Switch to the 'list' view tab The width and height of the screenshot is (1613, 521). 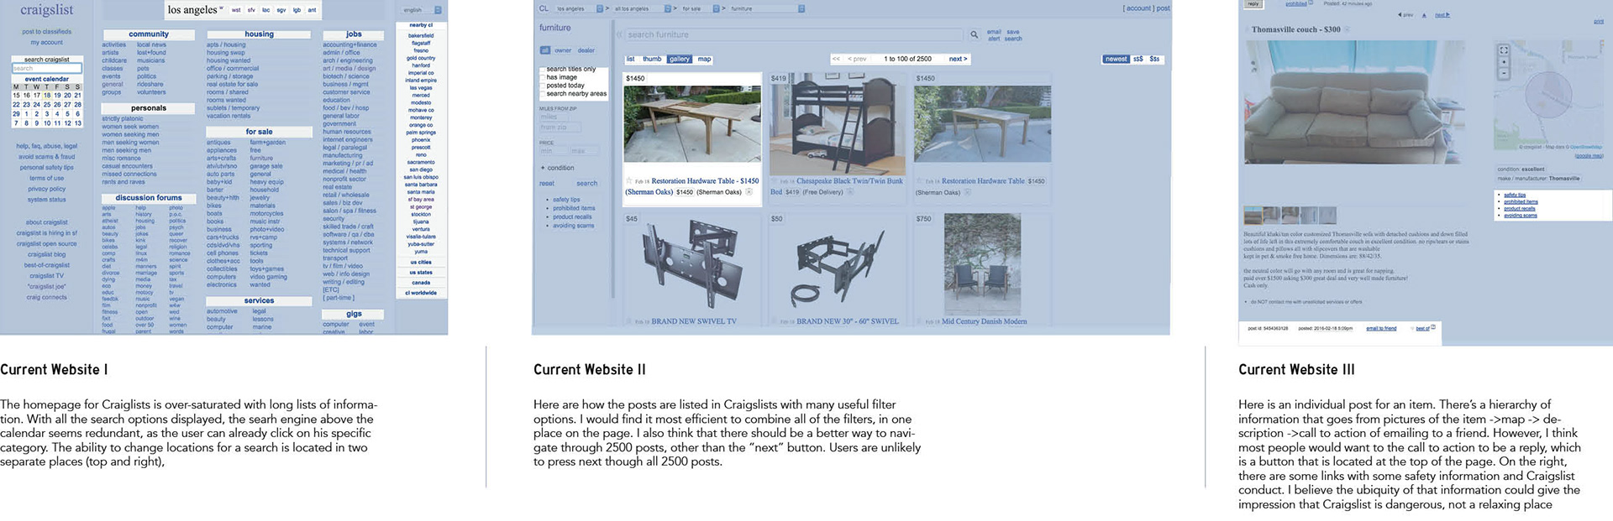[x=631, y=60]
